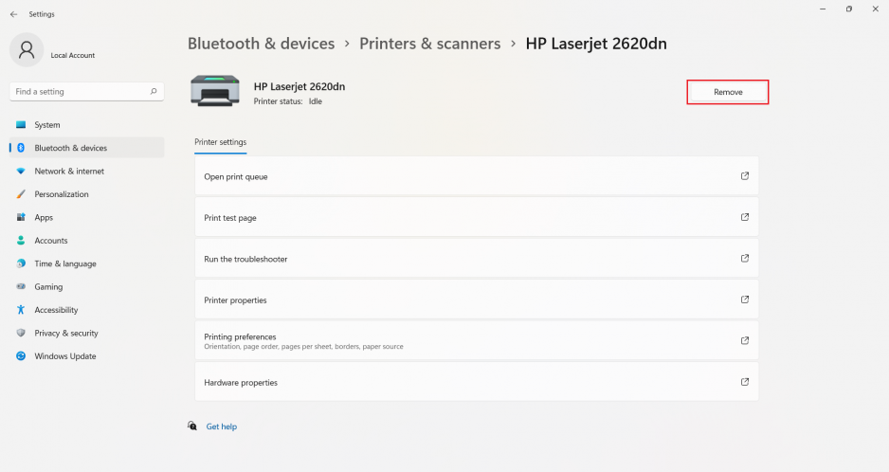
Task: Click the HP Laserjet printer icon
Action: click(215, 91)
